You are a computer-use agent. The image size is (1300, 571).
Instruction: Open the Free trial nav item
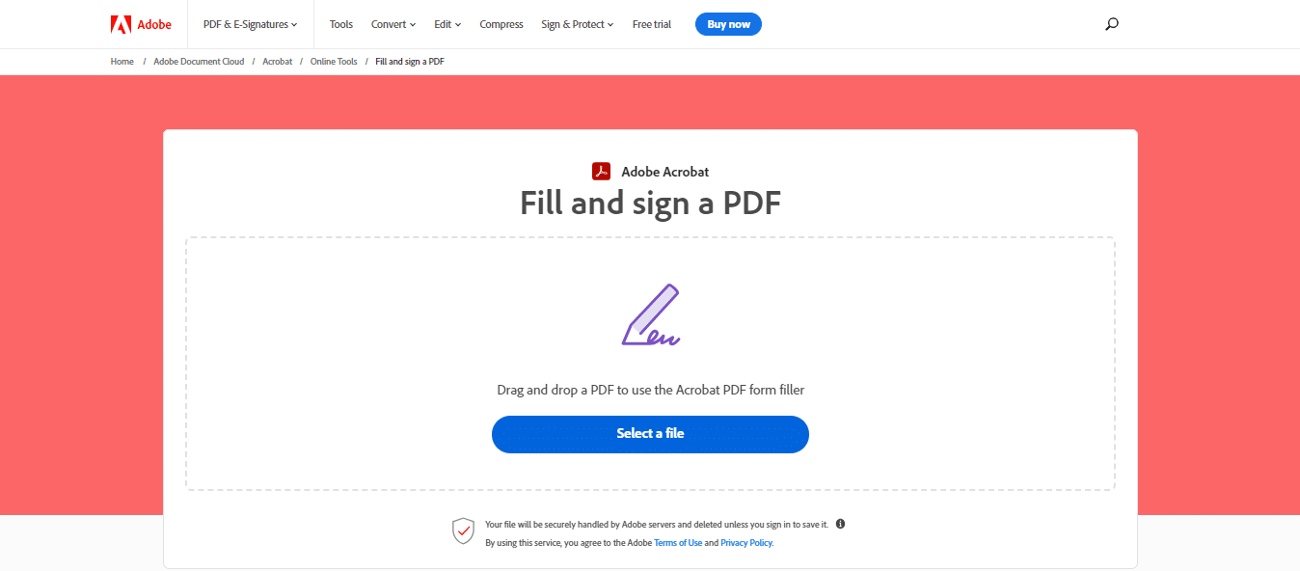(x=652, y=24)
